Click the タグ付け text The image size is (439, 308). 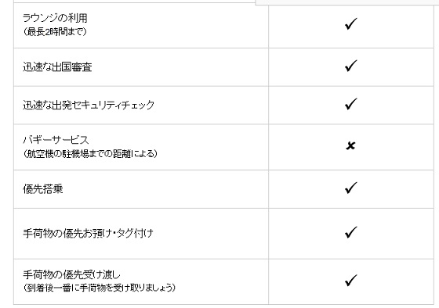(135, 233)
